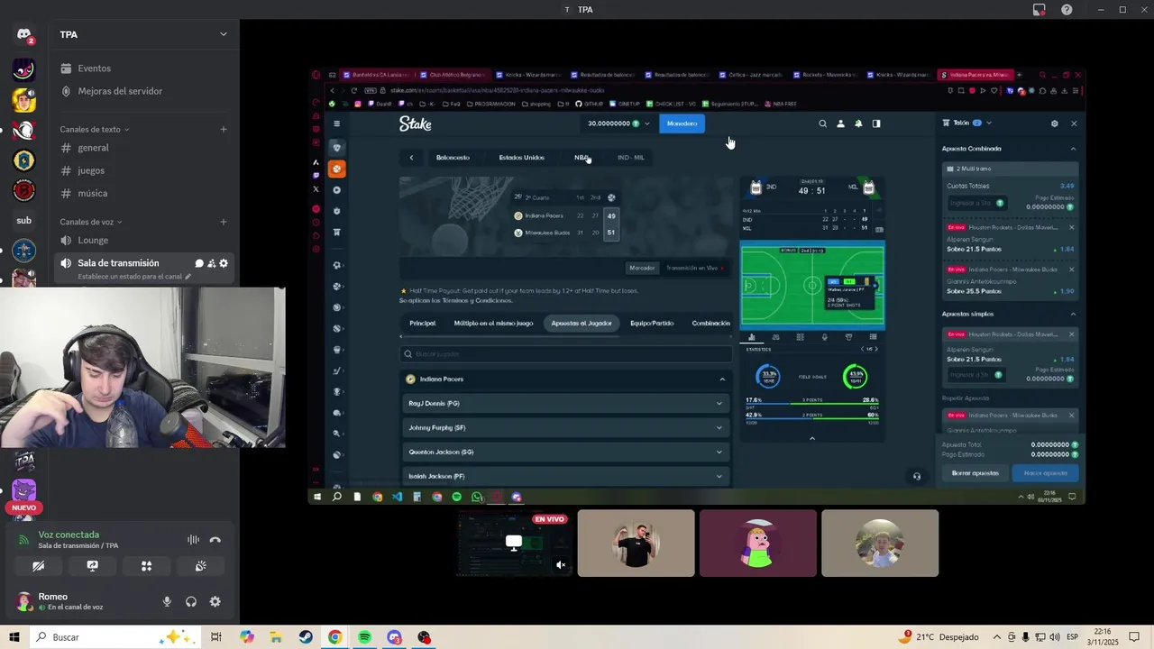The image size is (1154, 649).
Task: Open the Activities launcher button
Action: point(146,566)
